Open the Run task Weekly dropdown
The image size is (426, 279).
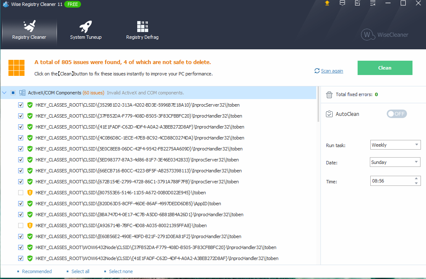tap(395, 145)
